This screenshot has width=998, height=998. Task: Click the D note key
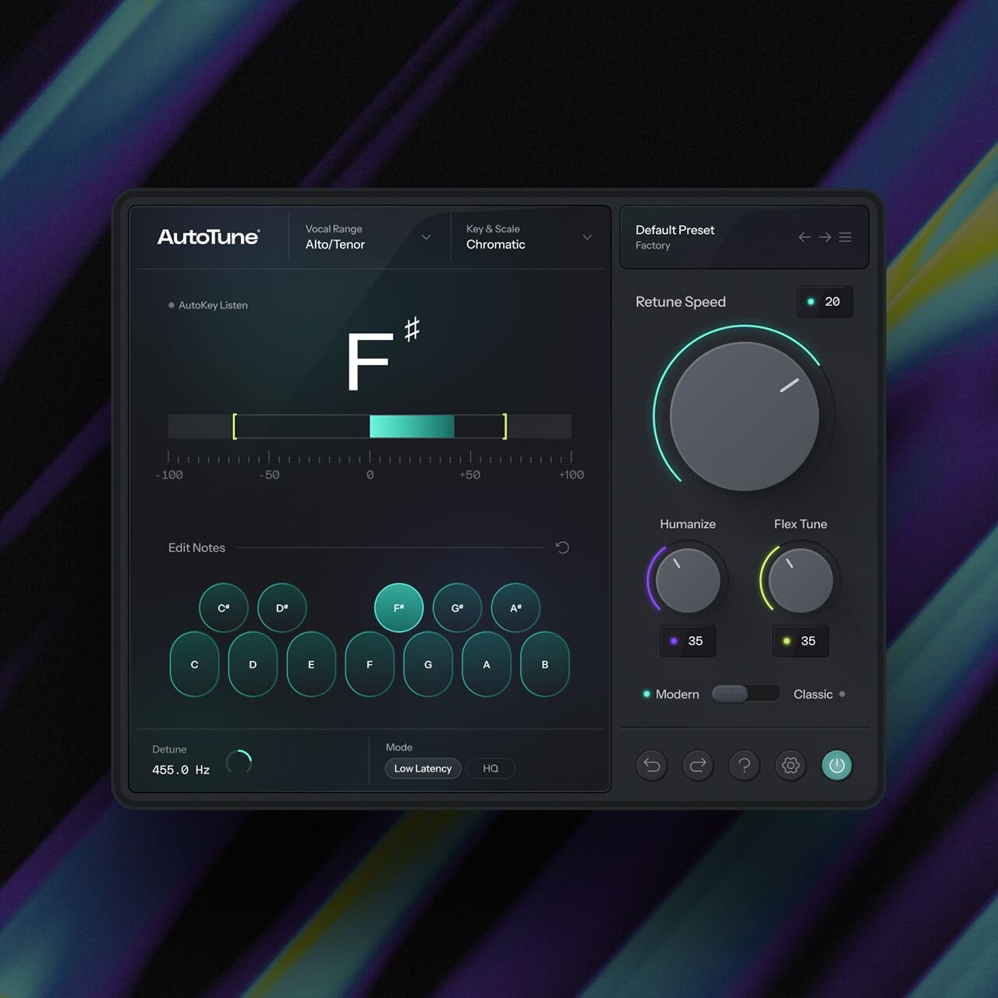pos(253,664)
